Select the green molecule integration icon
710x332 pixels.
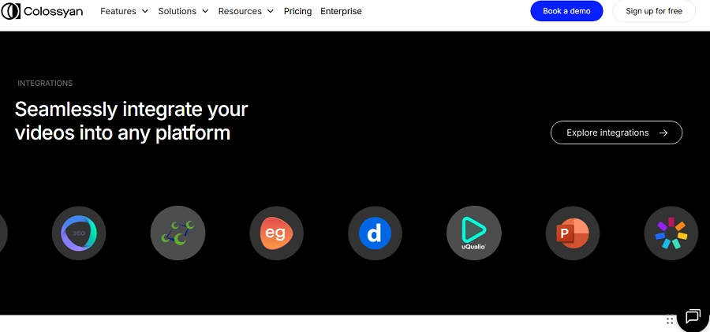(x=177, y=233)
